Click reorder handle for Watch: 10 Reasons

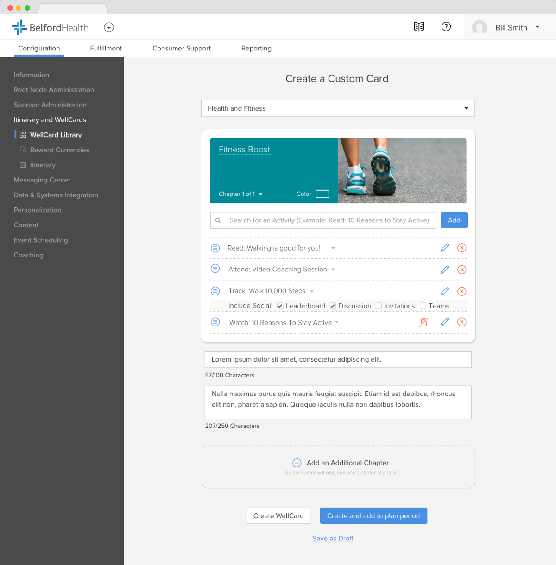coord(215,322)
